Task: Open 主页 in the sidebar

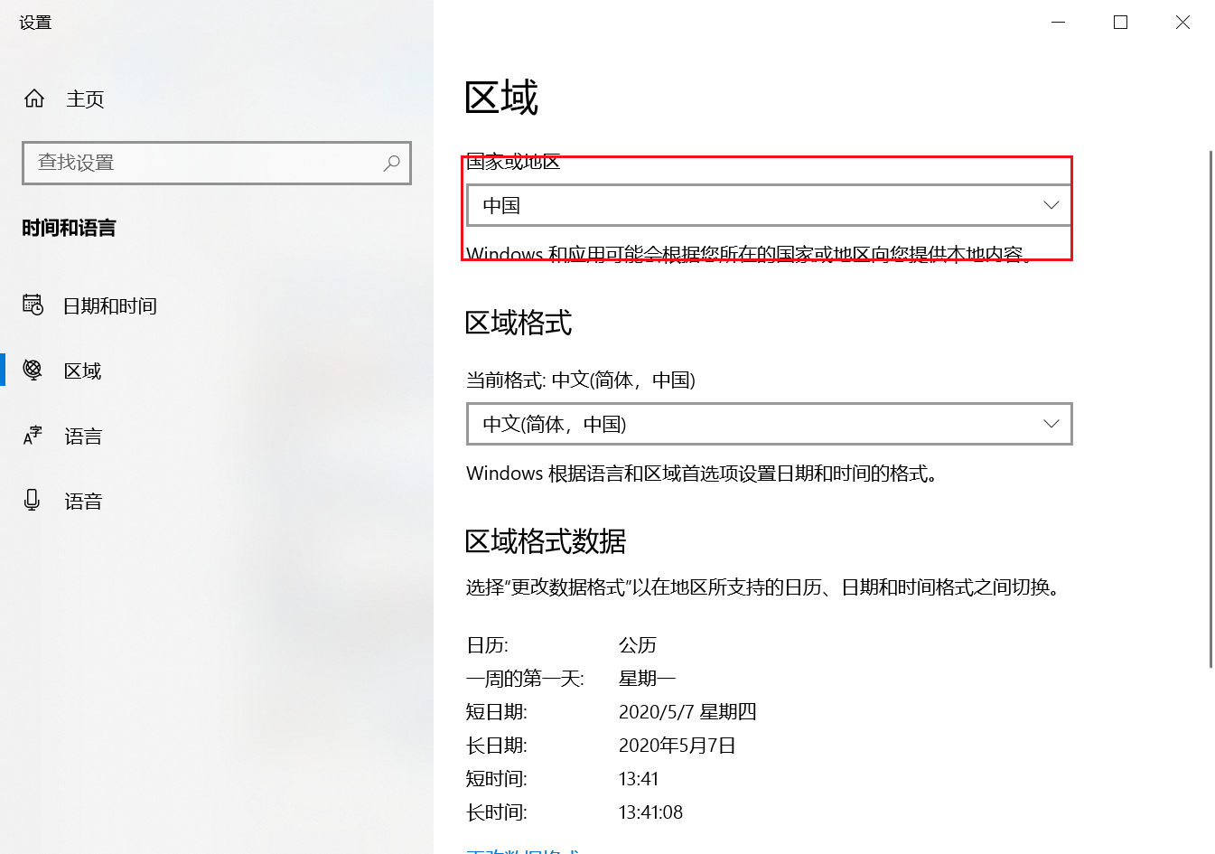Action: (x=85, y=99)
